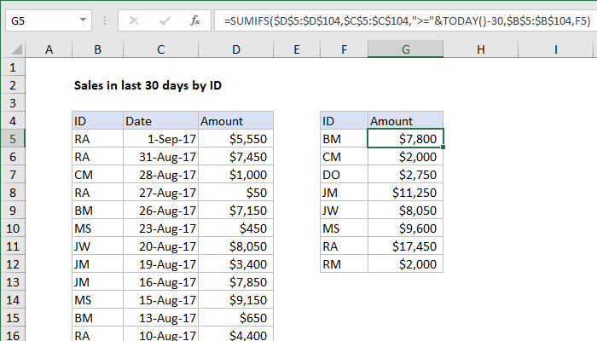Click the $9,150 amount cell
The height and width of the screenshot is (341, 597).
(235, 300)
